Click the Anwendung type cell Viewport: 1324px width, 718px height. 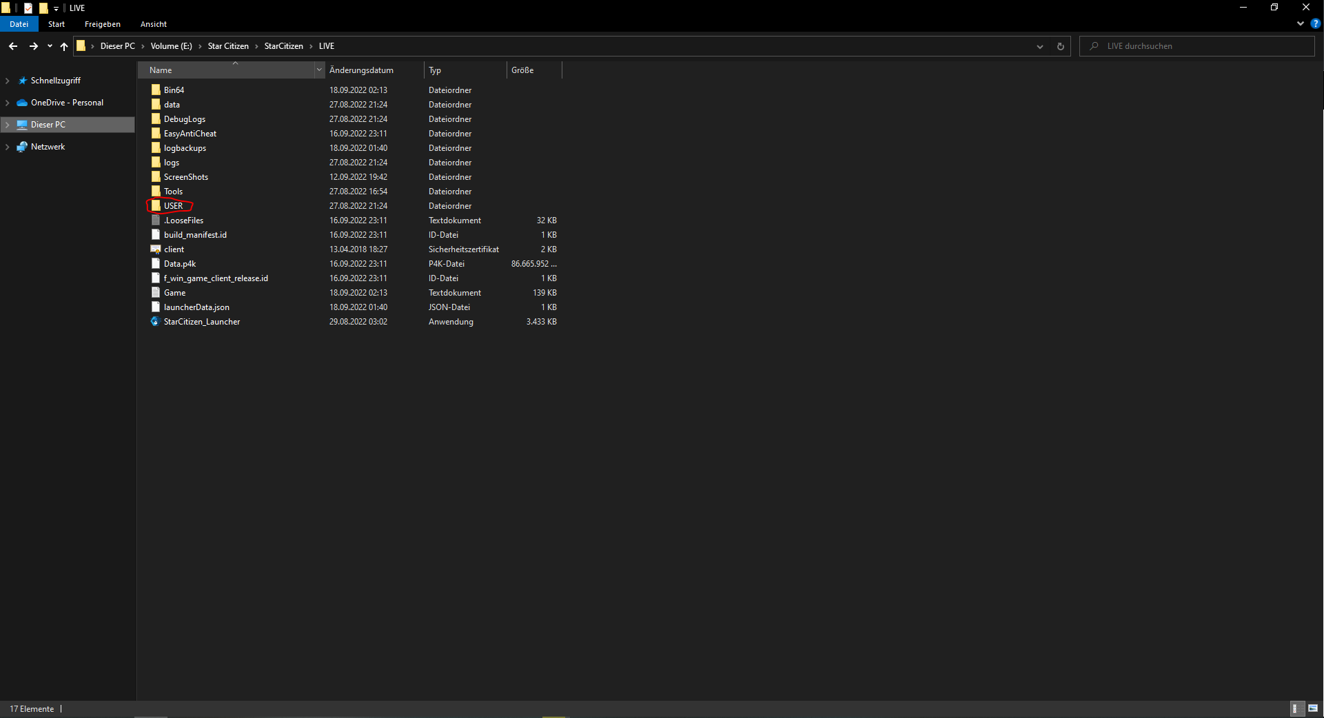451,322
